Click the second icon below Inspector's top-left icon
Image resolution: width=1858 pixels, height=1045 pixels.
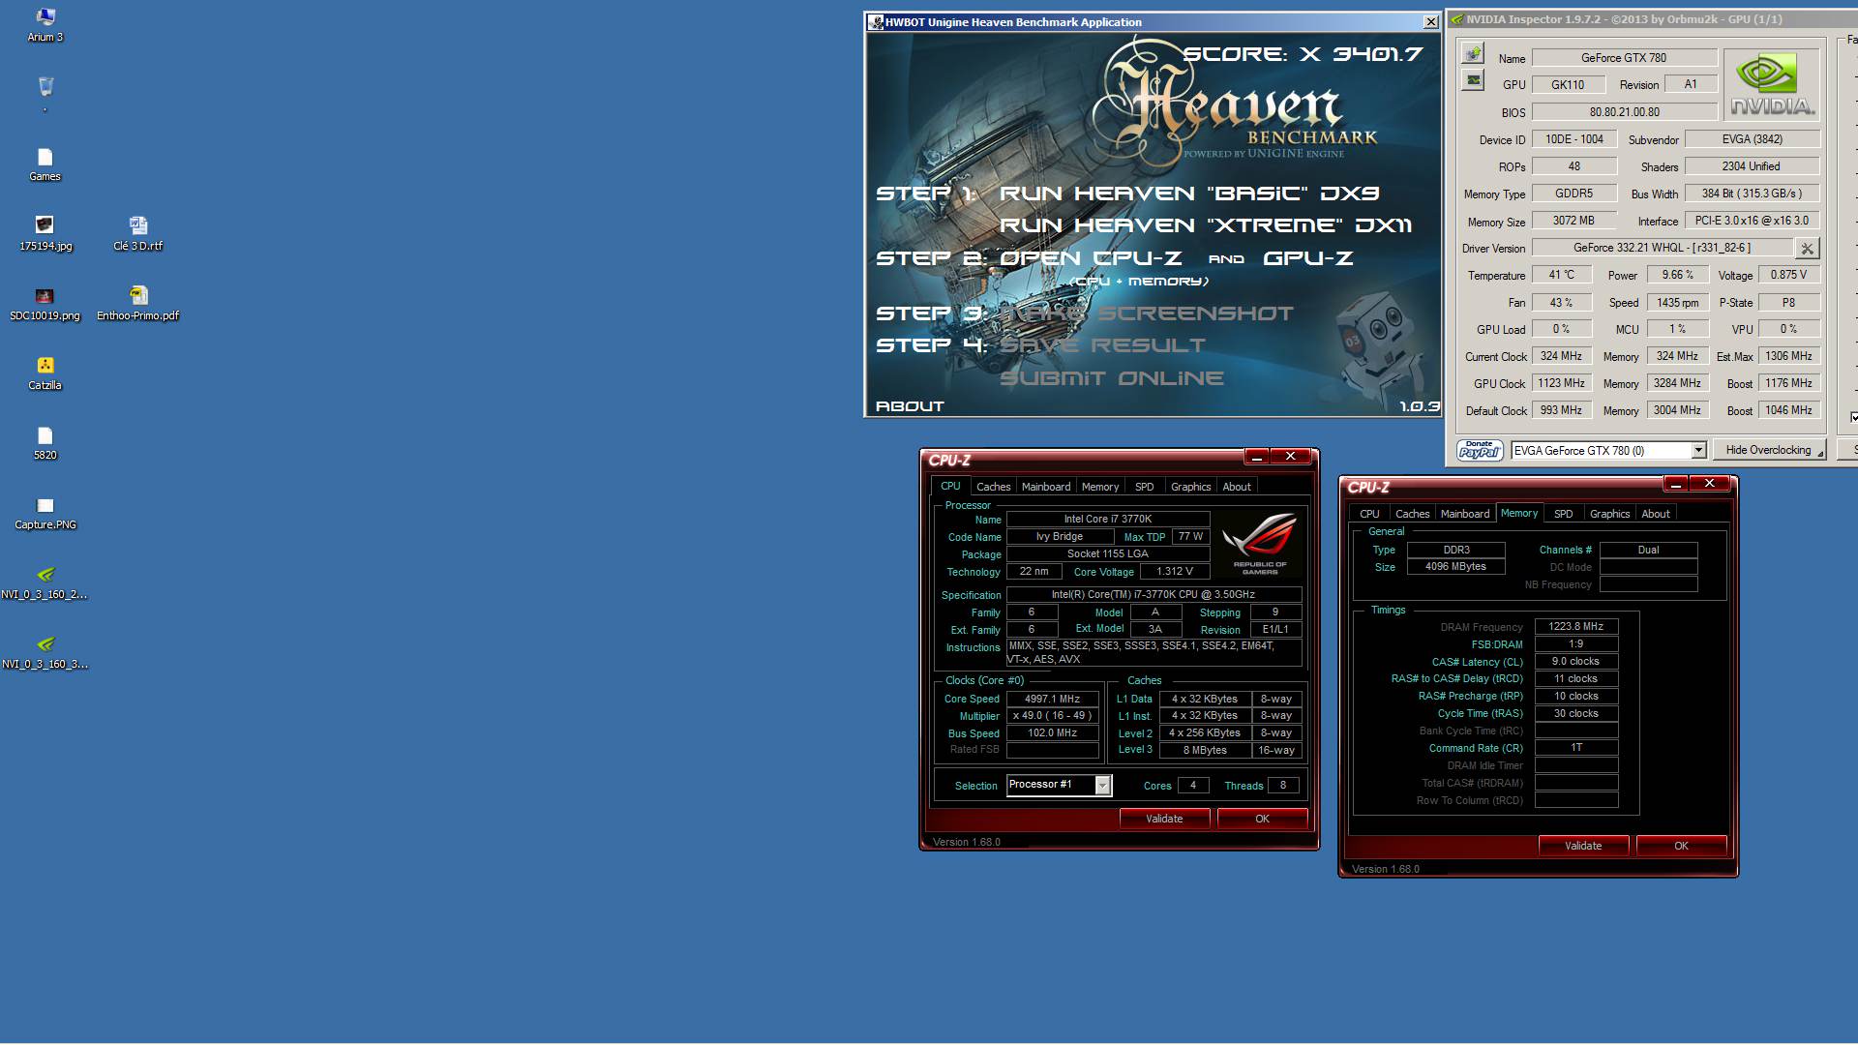pyautogui.click(x=1473, y=80)
